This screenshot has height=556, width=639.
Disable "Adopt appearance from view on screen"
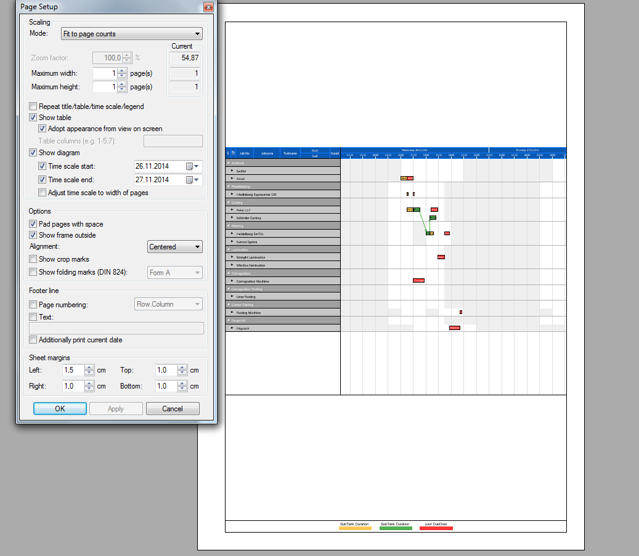tap(42, 129)
